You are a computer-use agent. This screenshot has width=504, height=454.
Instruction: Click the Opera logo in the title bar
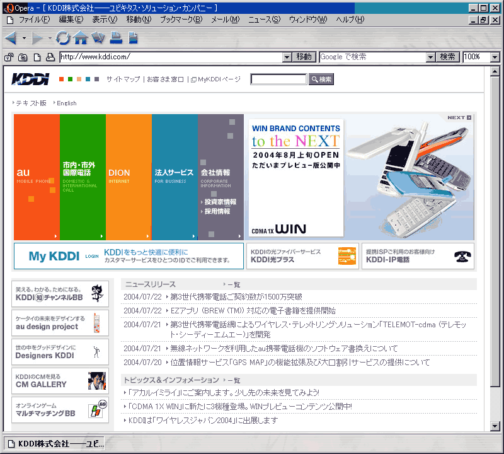coord(9,8)
